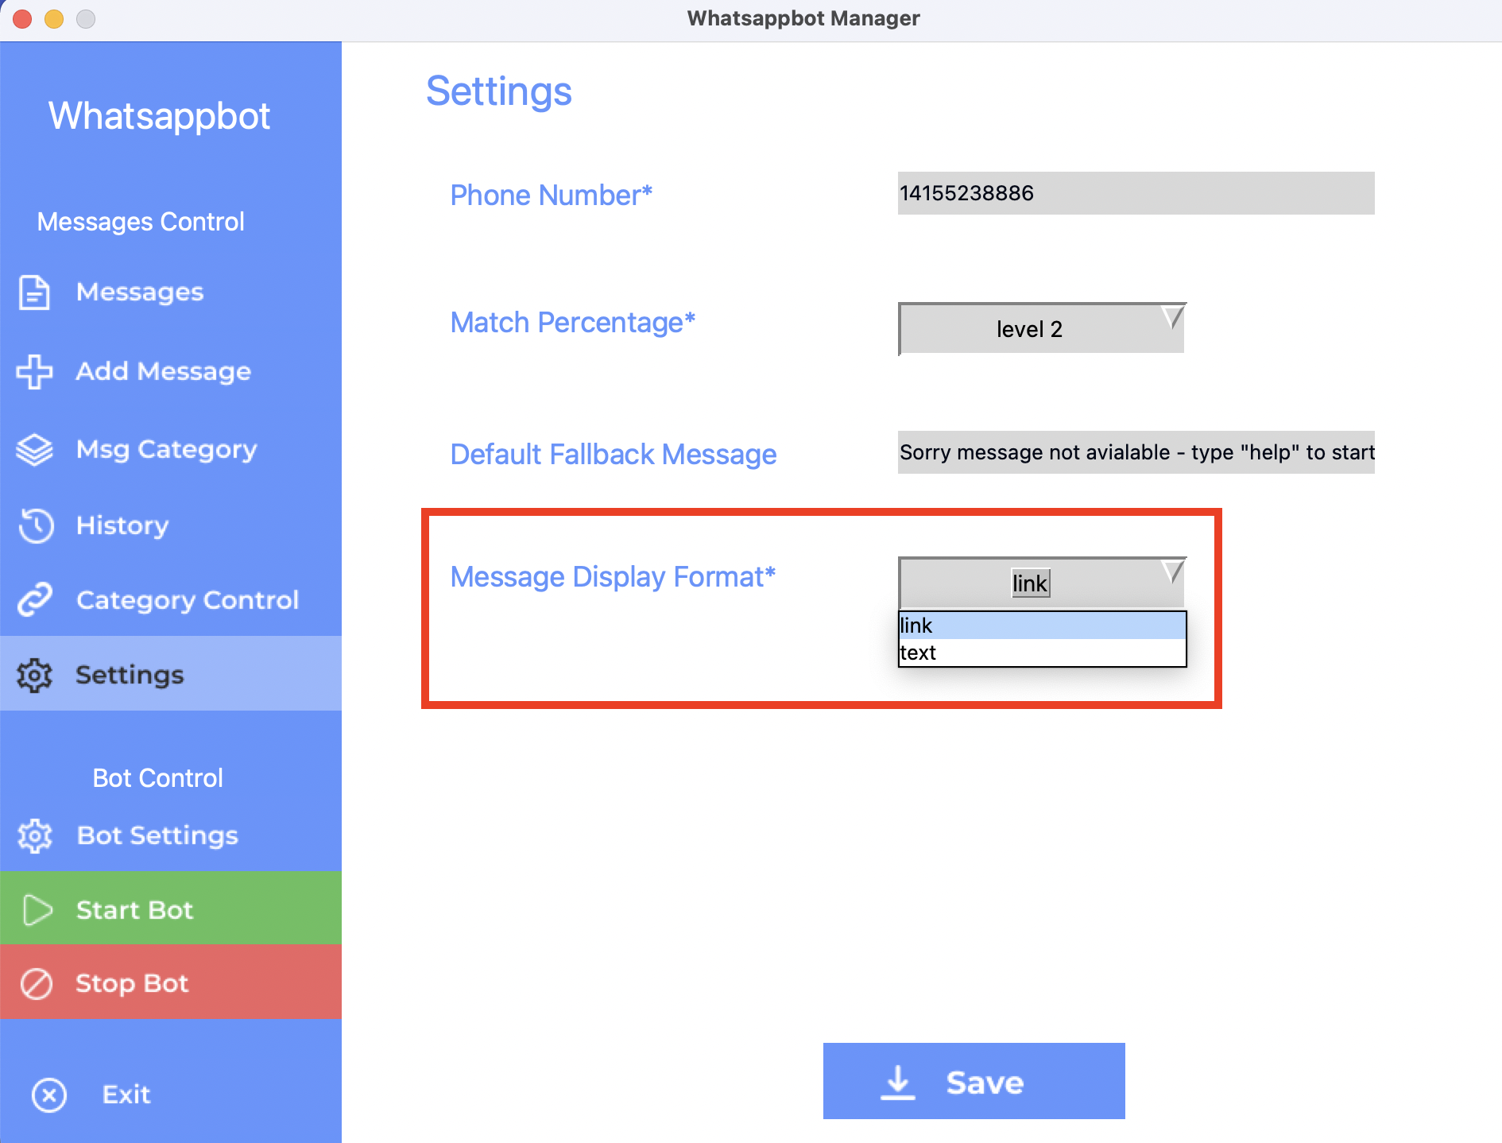Choose the "link" option in the list
The height and width of the screenshot is (1143, 1502).
click(x=1042, y=626)
